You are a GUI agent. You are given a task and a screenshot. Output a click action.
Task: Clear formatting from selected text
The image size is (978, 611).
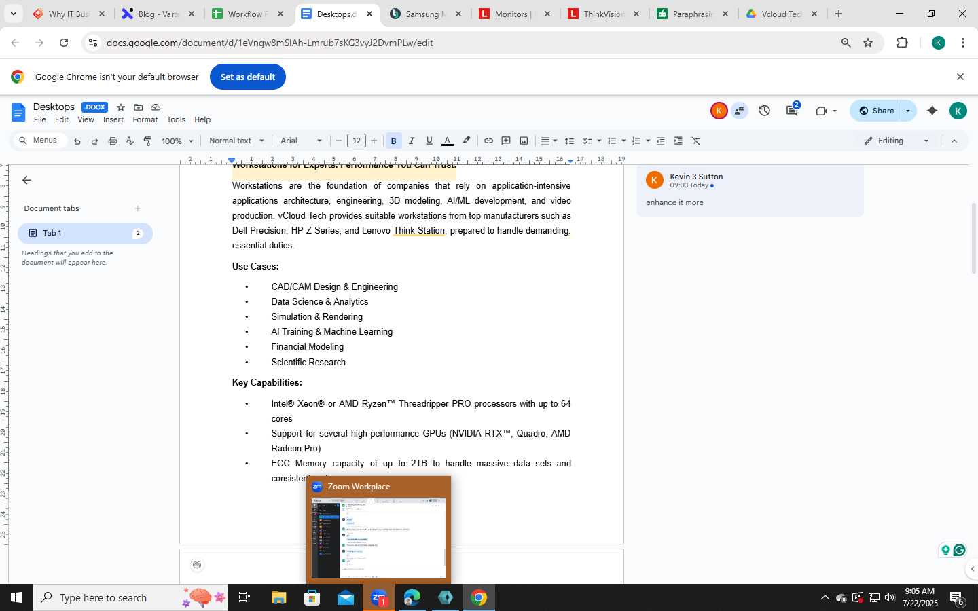[696, 141]
